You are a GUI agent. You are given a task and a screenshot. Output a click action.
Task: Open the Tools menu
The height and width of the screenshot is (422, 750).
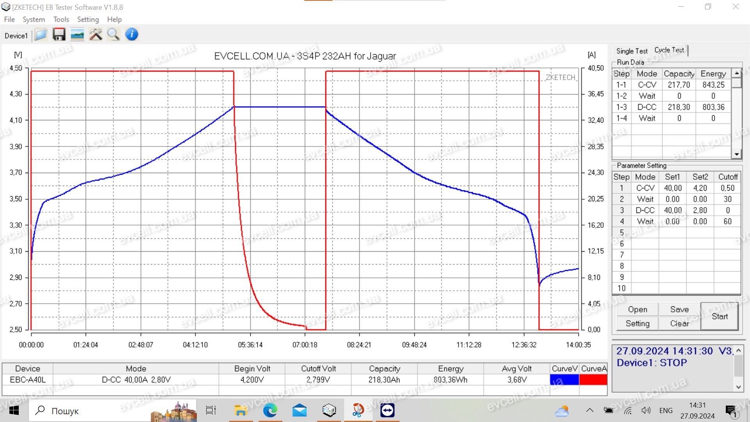[x=61, y=19]
